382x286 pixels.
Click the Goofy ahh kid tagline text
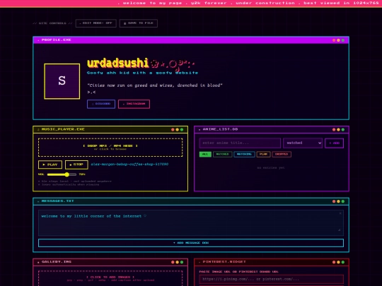[142, 73]
